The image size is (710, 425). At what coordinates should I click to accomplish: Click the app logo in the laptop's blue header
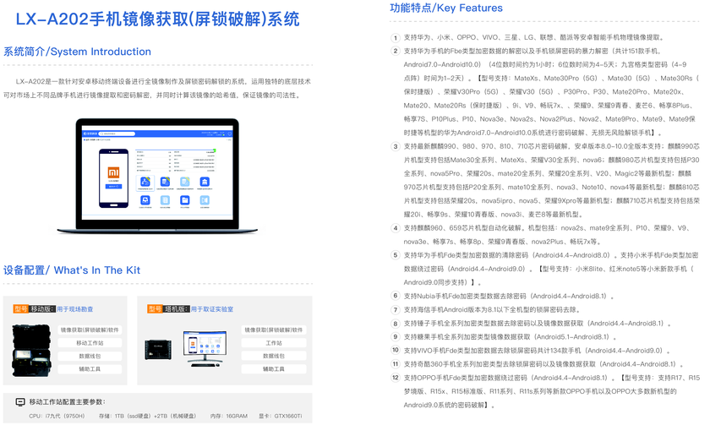click(90, 133)
